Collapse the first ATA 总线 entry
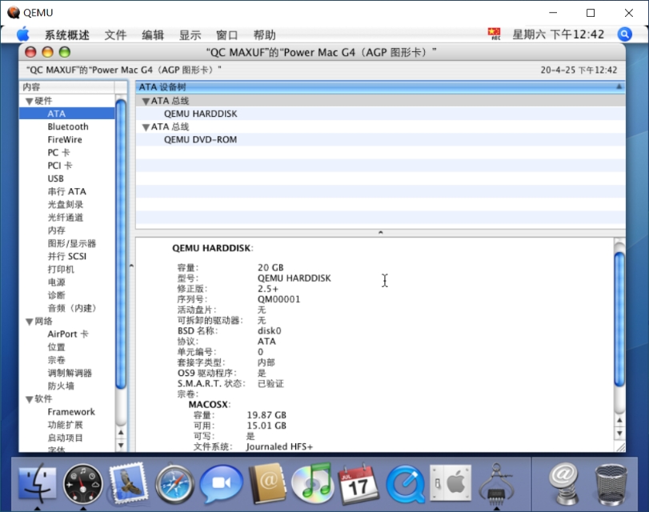 click(x=144, y=100)
